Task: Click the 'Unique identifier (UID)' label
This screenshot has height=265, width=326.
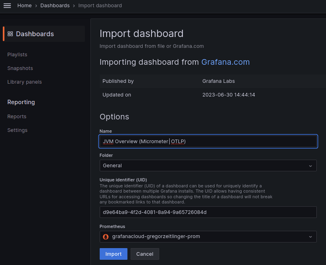Action: click(x=123, y=180)
